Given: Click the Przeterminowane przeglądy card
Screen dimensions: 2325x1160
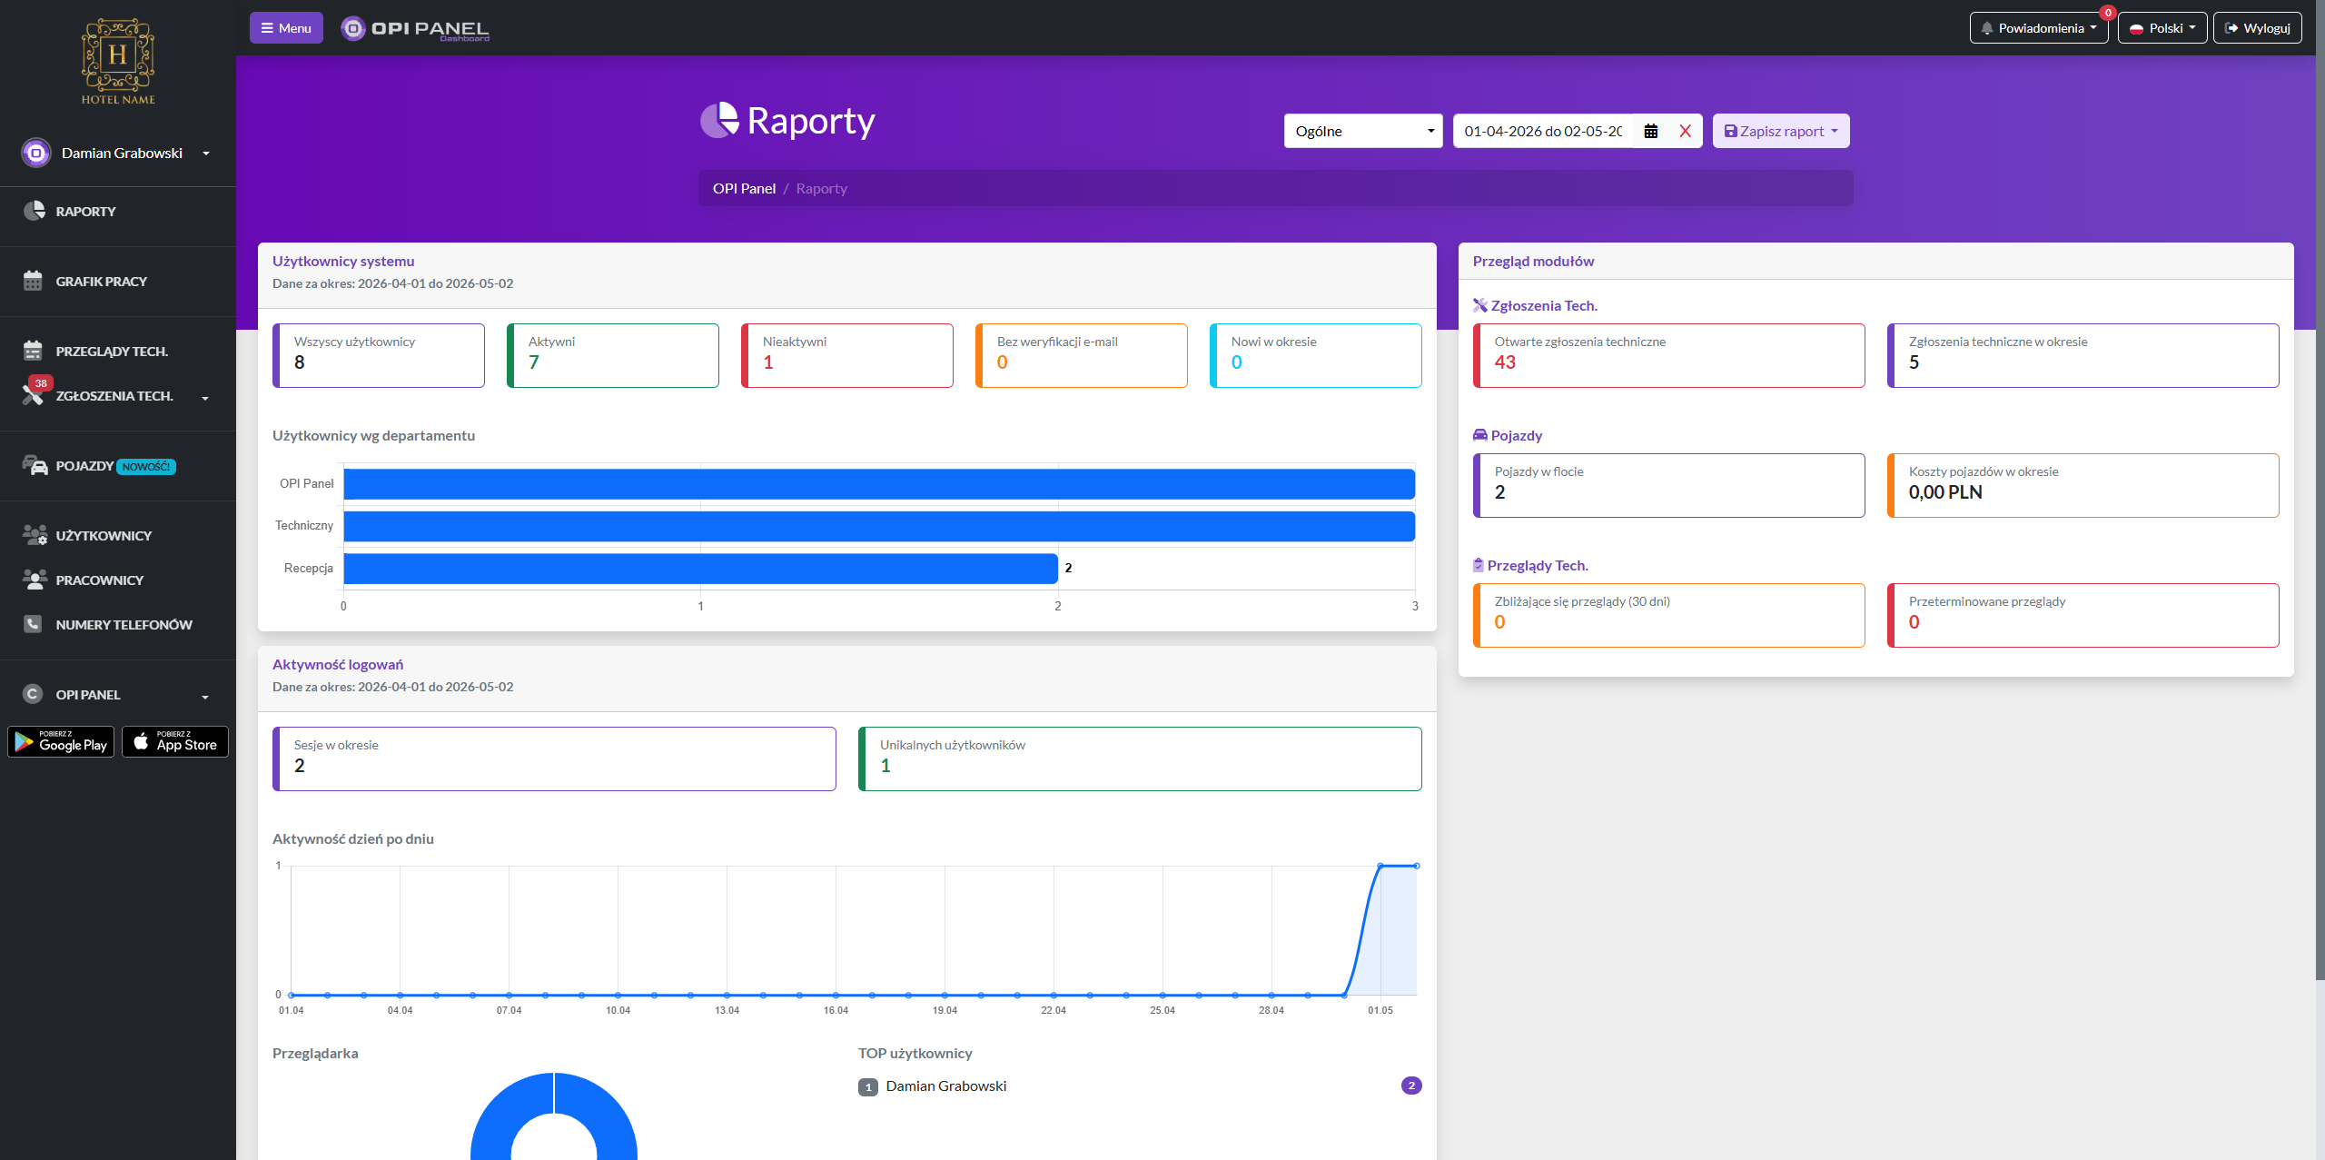Looking at the screenshot, I should coord(2083,615).
